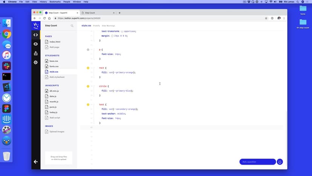Open Figma from the dock
312x176 pixels.
tap(6, 108)
